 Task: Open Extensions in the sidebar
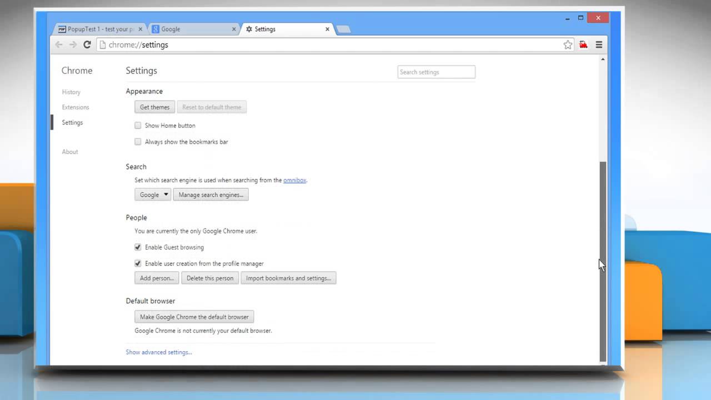tap(76, 107)
